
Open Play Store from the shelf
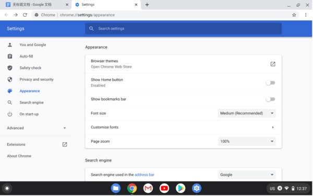click(x=180, y=188)
